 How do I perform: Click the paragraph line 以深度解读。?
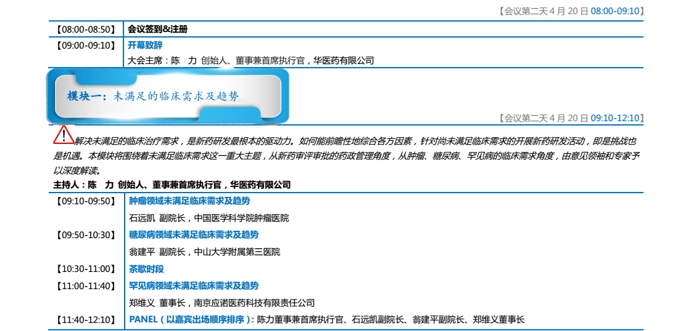tap(78, 170)
